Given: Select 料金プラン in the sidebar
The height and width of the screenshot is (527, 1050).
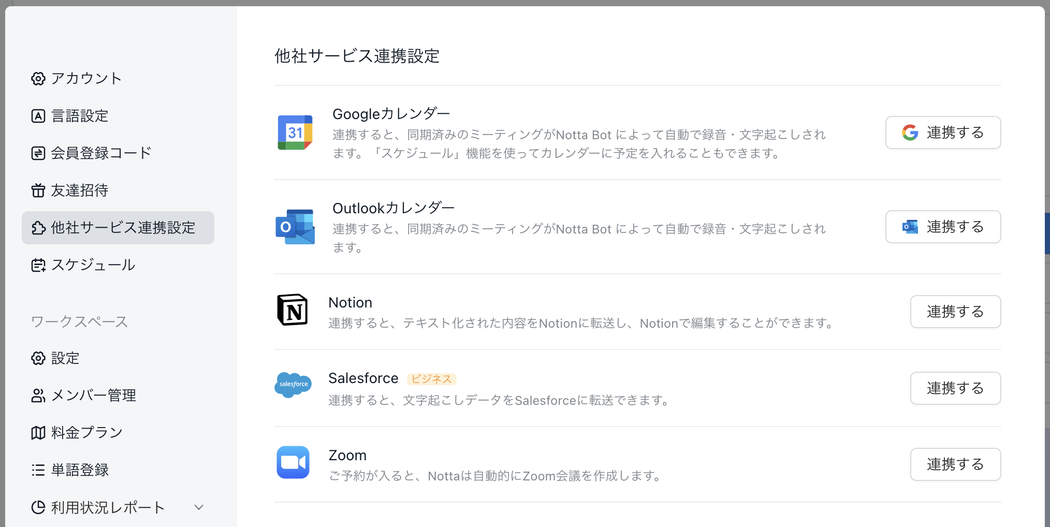Looking at the screenshot, I should click(x=86, y=432).
